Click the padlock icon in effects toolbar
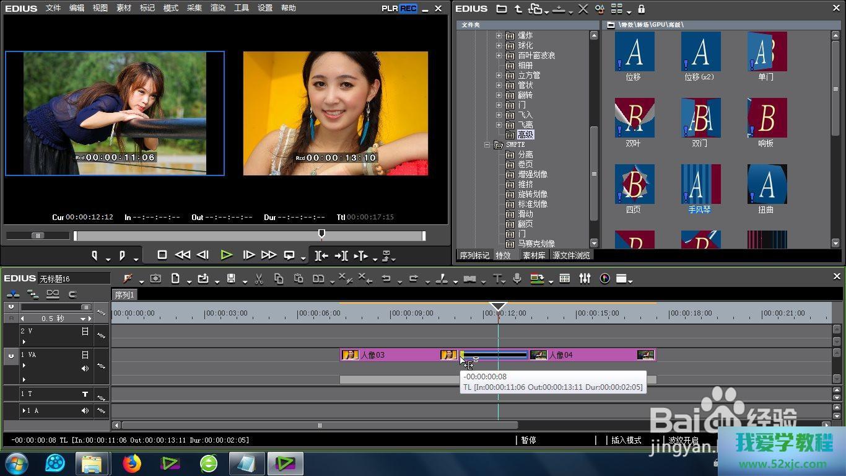The image size is (846, 476). click(x=641, y=9)
